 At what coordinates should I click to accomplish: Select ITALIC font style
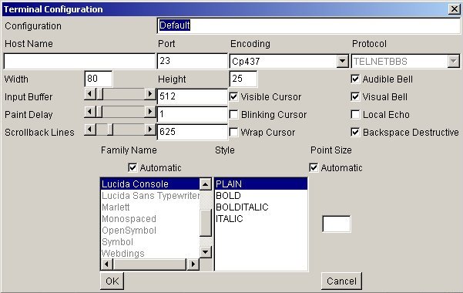[261, 218]
